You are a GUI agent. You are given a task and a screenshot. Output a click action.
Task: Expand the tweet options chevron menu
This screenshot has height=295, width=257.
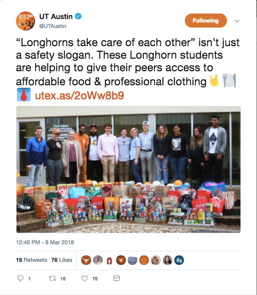click(237, 21)
